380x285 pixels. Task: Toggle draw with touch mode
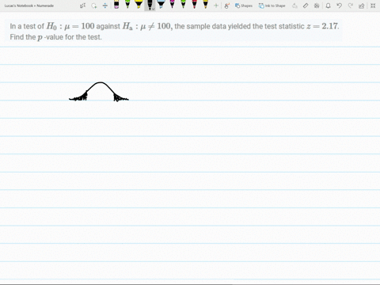click(x=226, y=6)
